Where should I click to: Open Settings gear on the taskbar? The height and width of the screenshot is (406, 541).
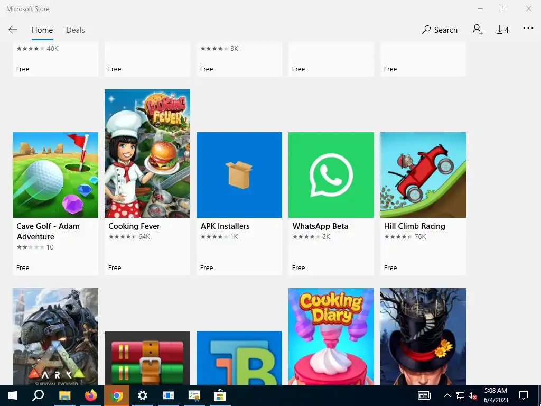[x=143, y=395]
